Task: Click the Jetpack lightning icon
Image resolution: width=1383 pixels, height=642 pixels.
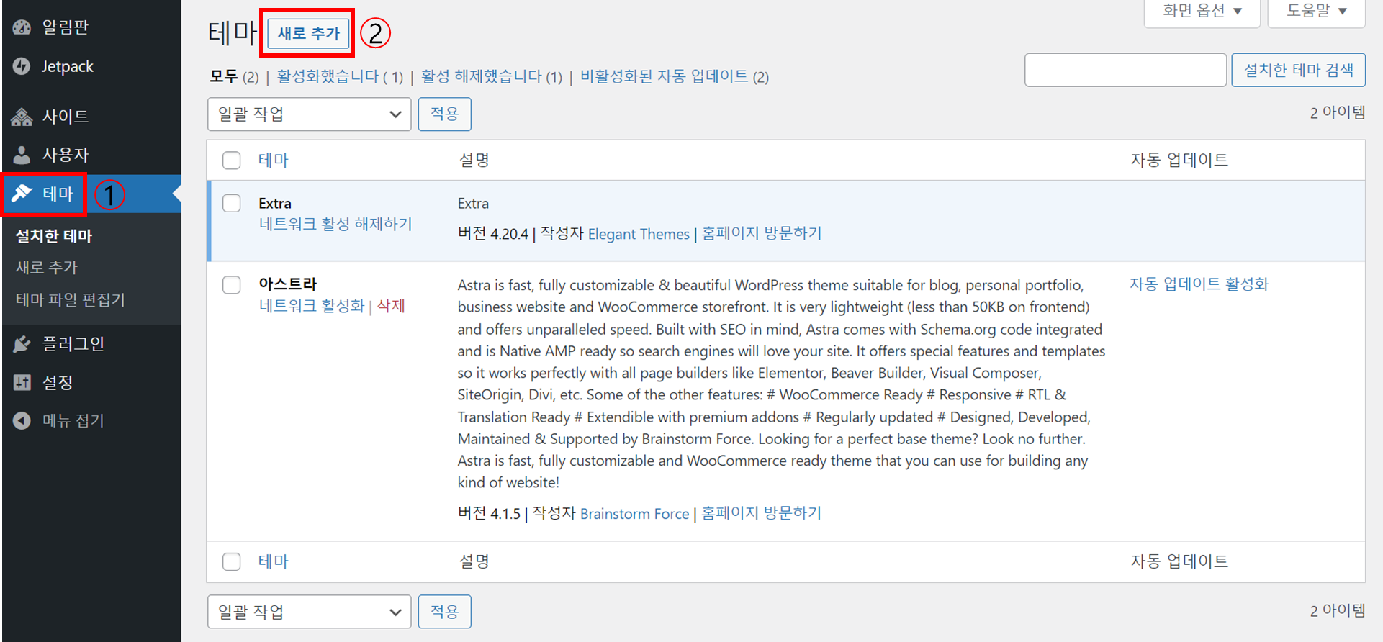Action: click(22, 66)
